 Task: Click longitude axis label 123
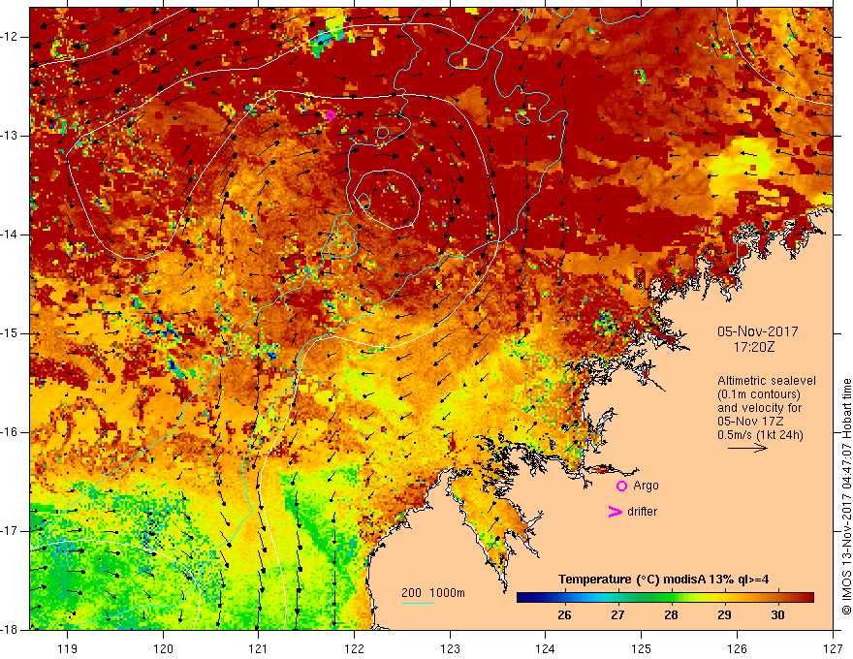[450, 648]
